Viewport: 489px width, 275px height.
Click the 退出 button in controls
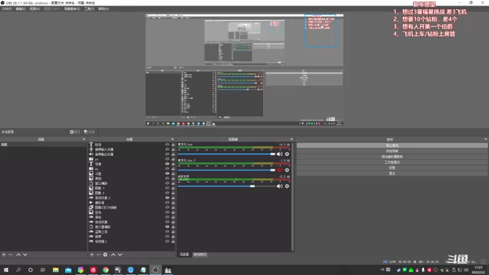(392, 174)
